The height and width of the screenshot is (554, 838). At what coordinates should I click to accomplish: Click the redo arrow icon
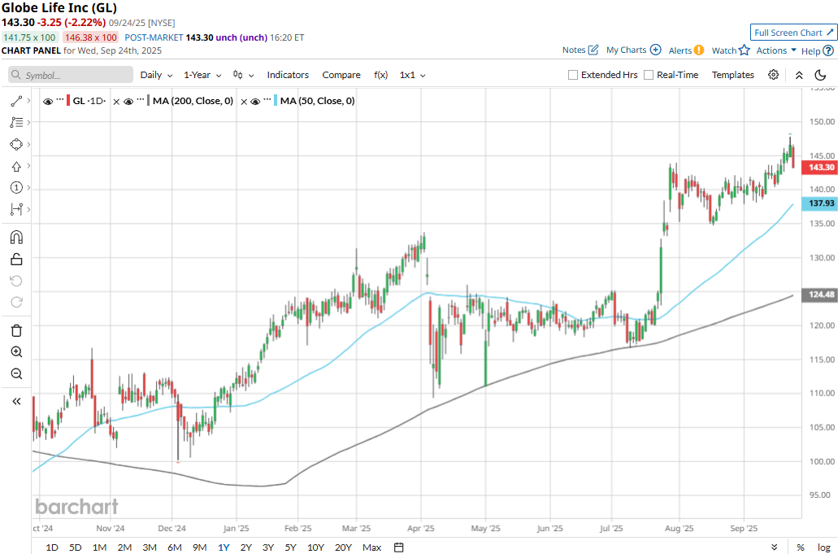coord(16,302)
